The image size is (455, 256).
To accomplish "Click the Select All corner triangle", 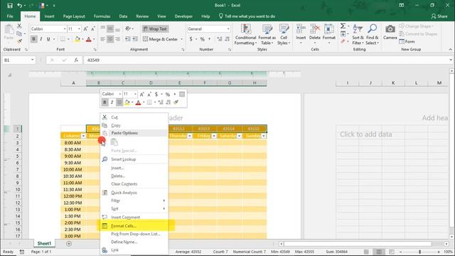I will click(9, 75).
